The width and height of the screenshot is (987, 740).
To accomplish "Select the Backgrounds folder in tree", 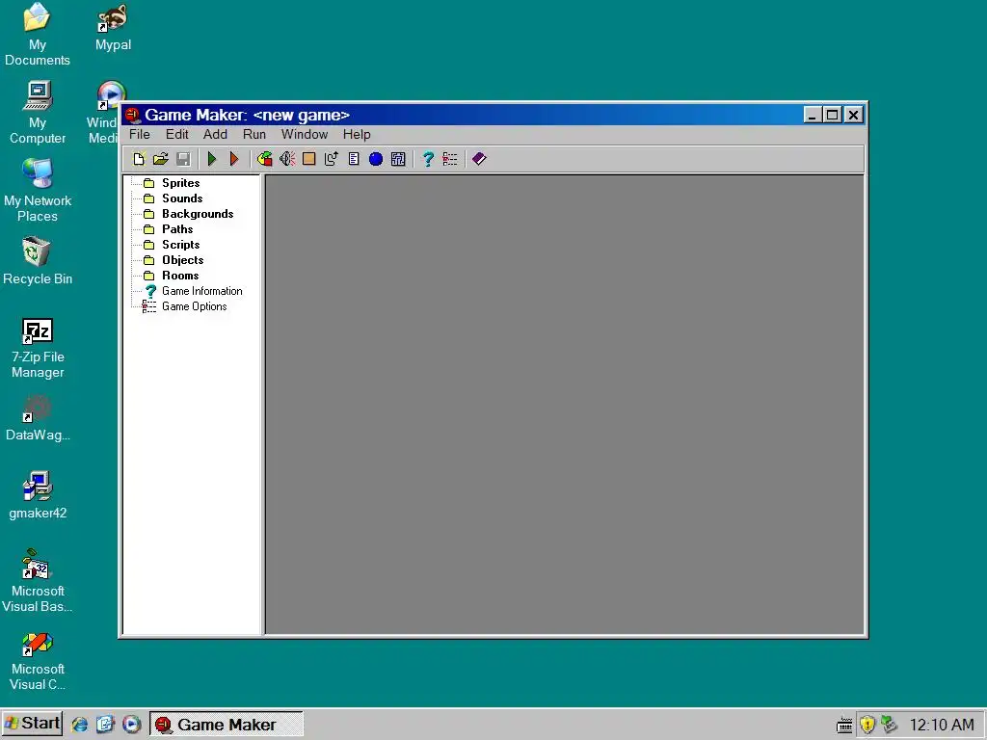I will click(x=198, y=214).
